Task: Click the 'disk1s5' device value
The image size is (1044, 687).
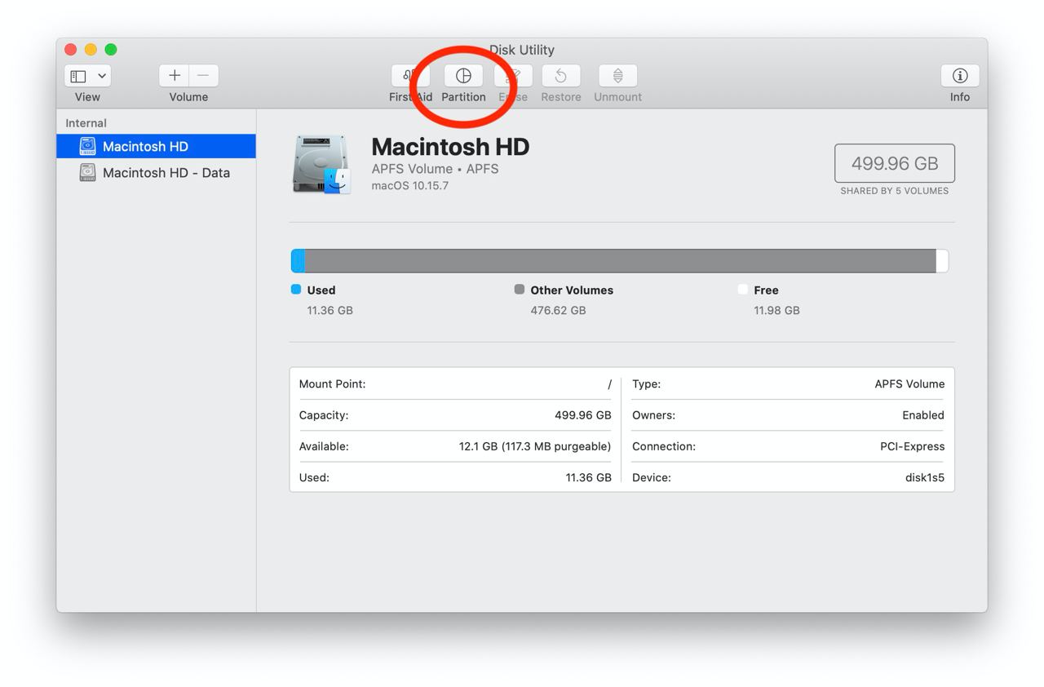Action: pyautogui.click(x=923, y=477)
